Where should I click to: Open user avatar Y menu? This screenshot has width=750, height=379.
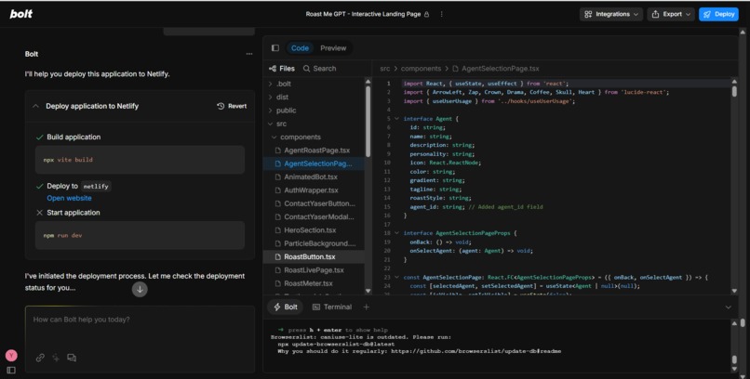pos(11,355)
